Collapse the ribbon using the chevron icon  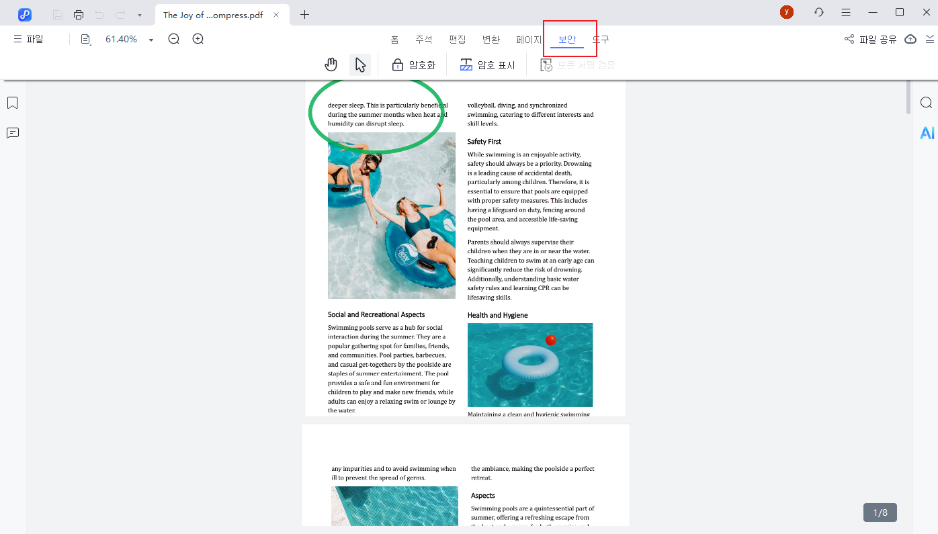(930, 40)
